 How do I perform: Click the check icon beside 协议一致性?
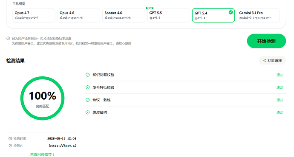coord(88,100)
